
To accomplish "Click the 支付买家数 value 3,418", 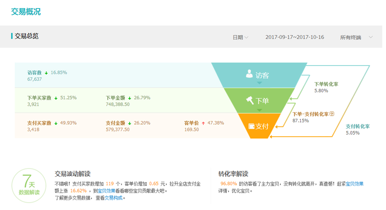I will [33, 129].
